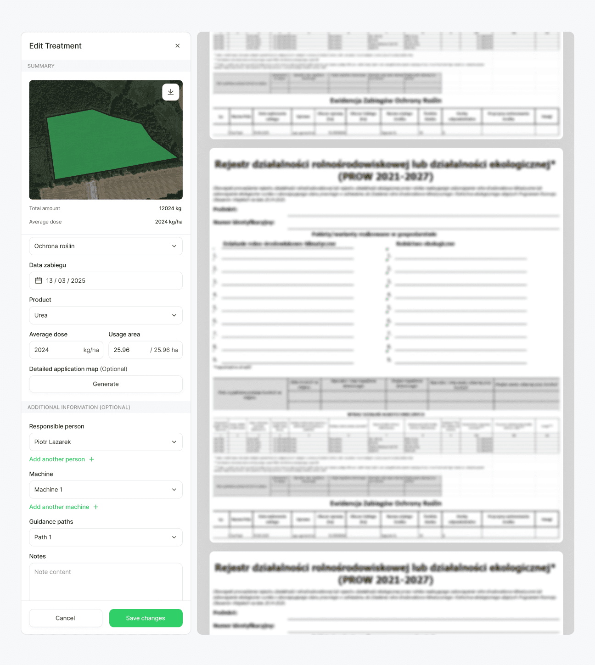Click the Cancel button

point(66,618)
